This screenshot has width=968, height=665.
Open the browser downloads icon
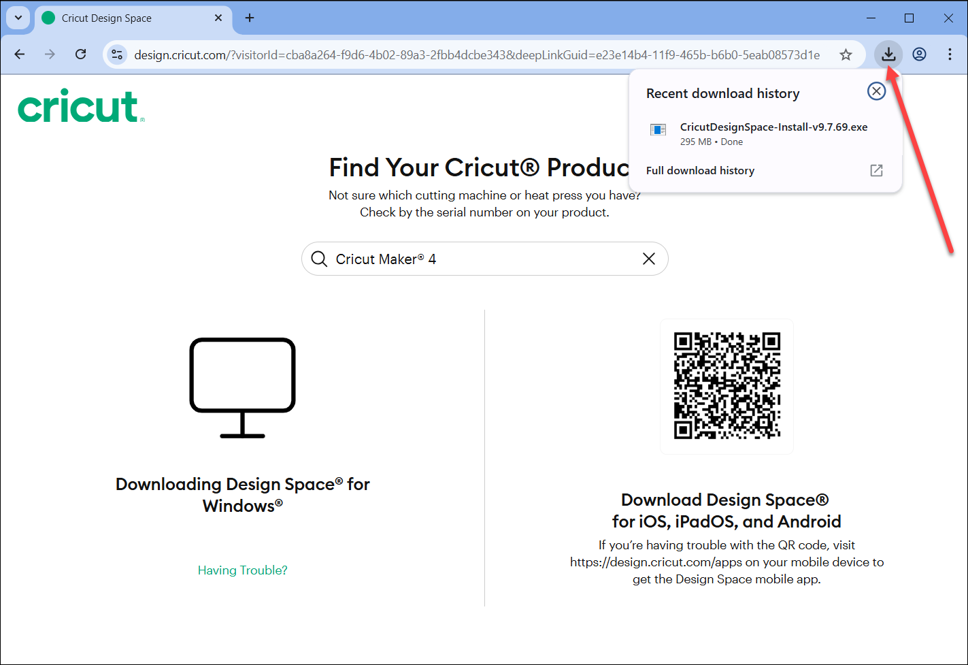point(888,54)
